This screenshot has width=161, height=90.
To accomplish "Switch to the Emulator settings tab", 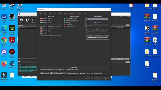I will coord(79,14).
